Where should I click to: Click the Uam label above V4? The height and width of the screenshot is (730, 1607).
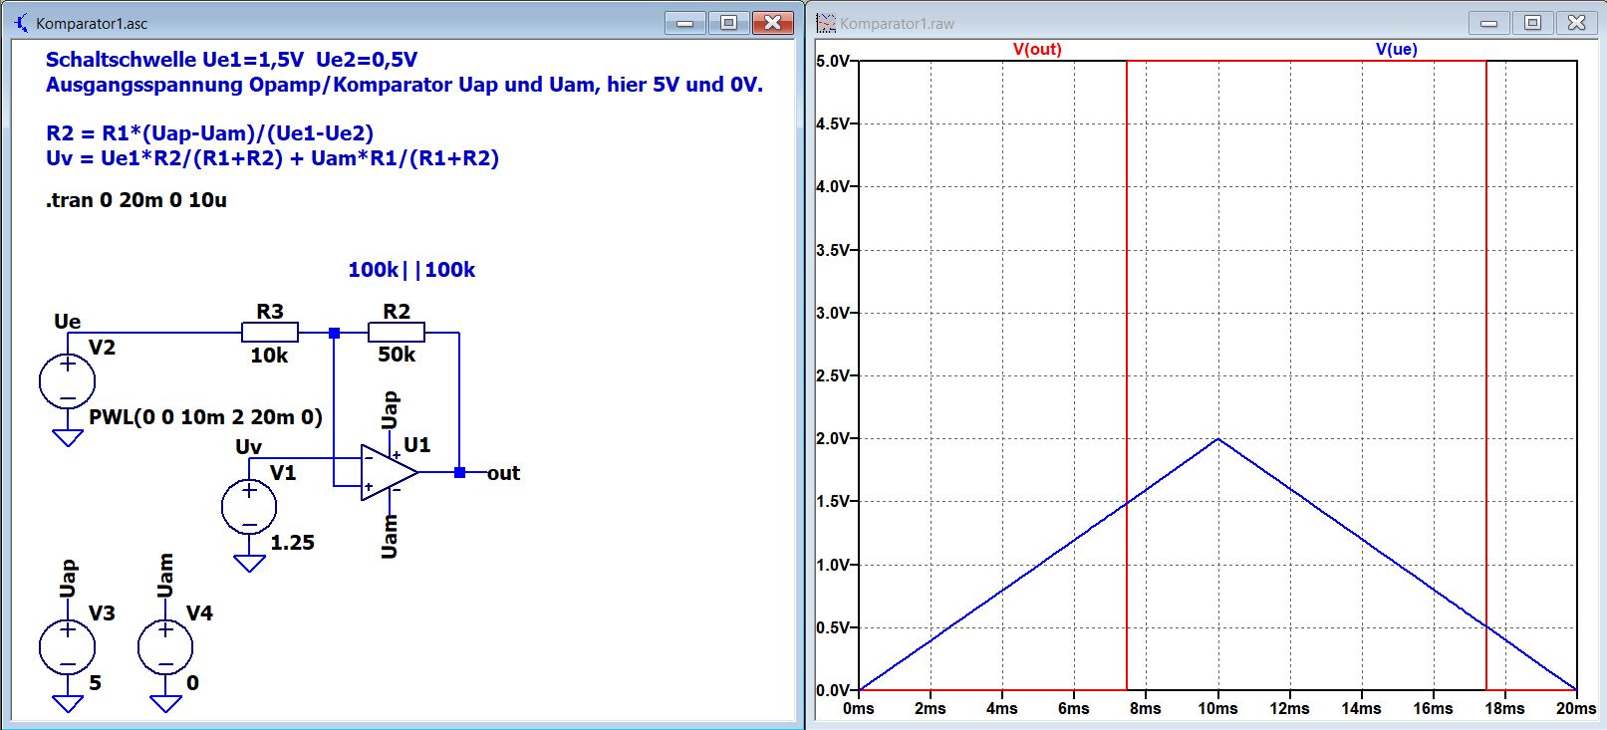point(165,576)
